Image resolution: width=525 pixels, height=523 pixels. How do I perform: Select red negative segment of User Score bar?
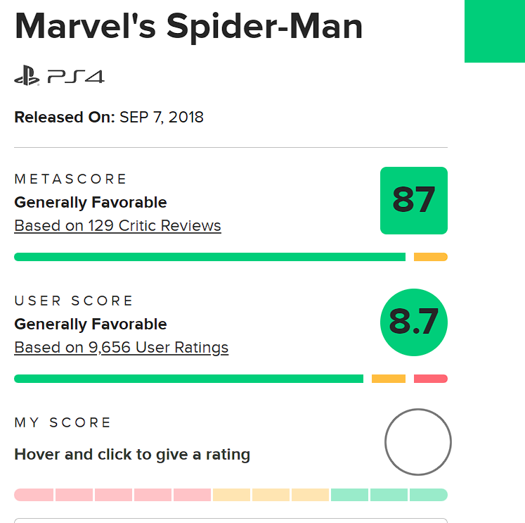(430, 379)
